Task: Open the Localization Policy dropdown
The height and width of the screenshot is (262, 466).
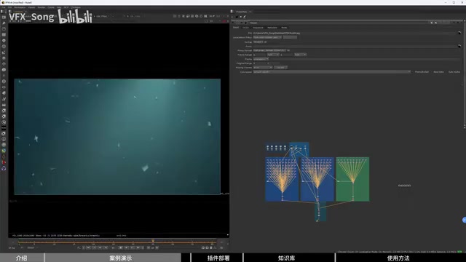Action: click(x=267, y=37)
